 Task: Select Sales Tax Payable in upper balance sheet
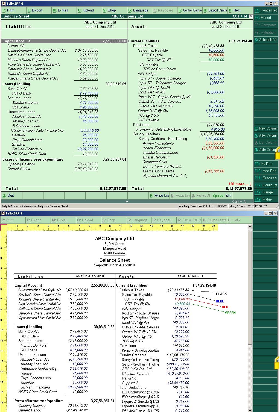click(x=153, y=50)
